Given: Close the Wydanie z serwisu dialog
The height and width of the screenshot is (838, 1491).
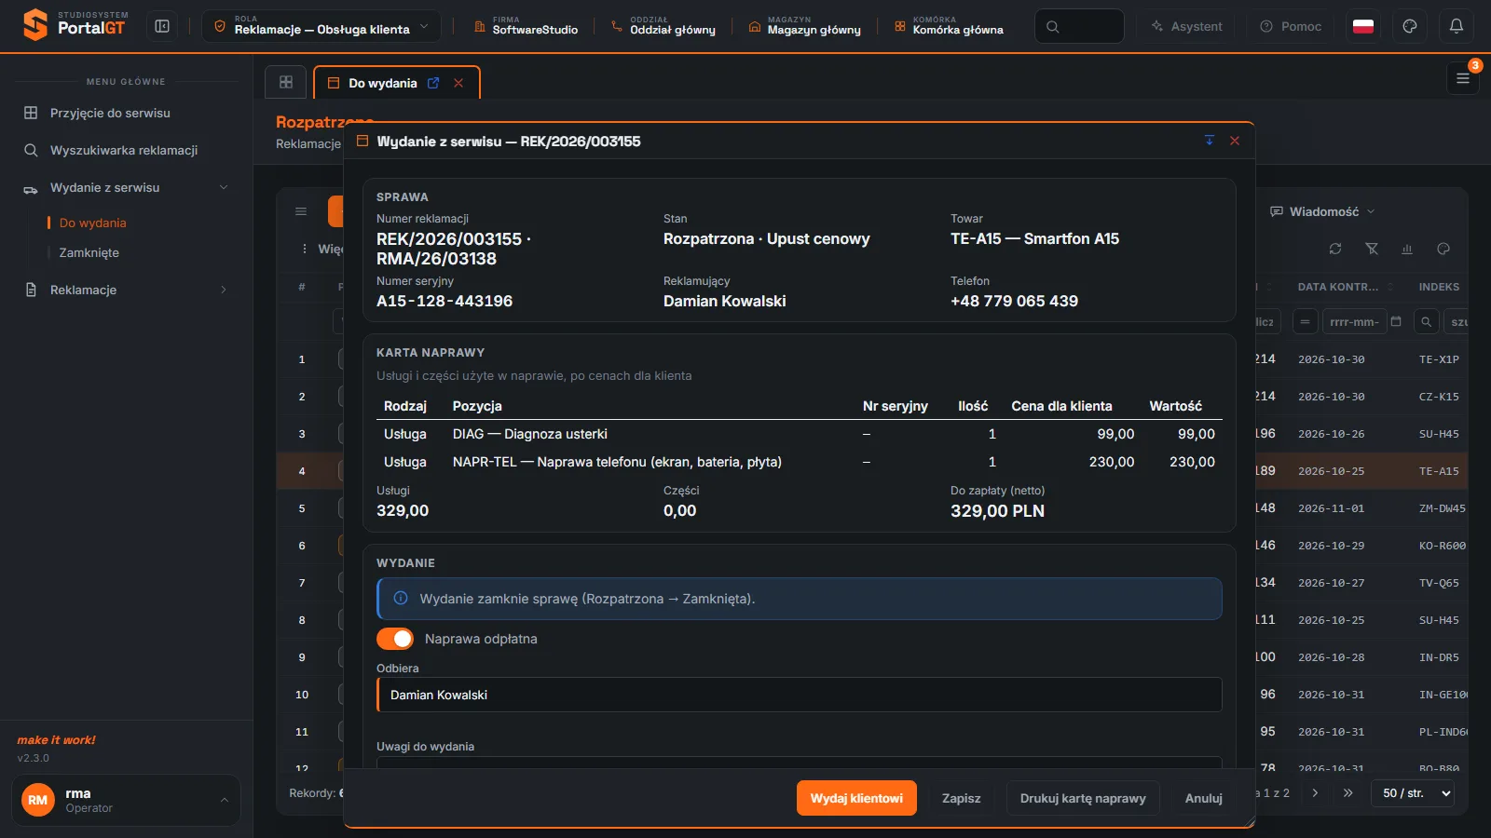Looking at the screenshot, I should point(1235,141).
